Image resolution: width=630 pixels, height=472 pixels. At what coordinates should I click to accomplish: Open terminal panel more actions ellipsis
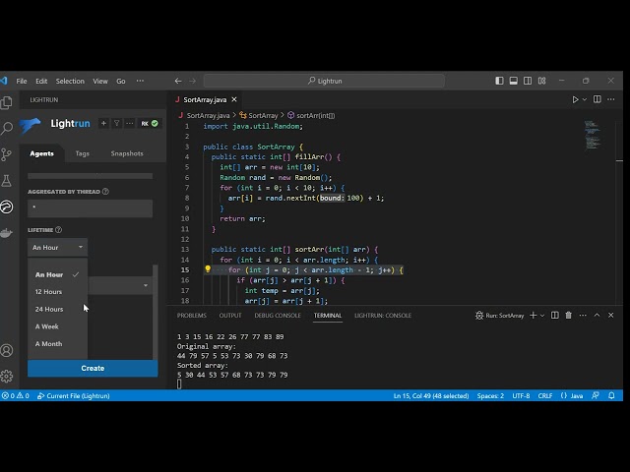[583, 315]
